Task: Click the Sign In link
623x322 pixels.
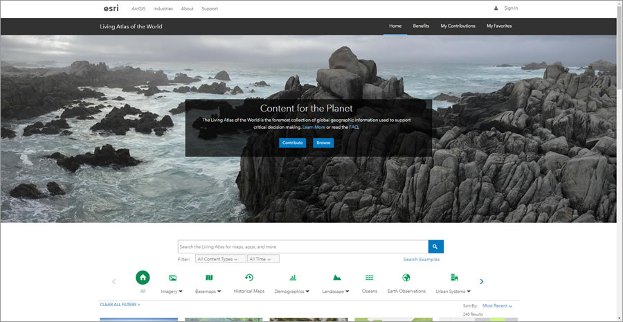Action: coord(511,8)
